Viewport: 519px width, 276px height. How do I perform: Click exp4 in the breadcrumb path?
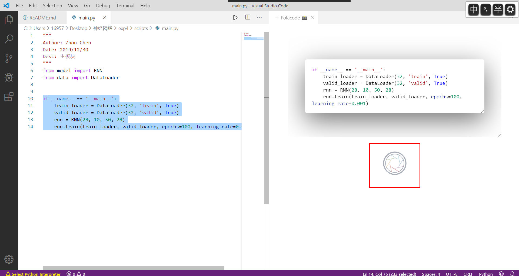click(123, 28)
